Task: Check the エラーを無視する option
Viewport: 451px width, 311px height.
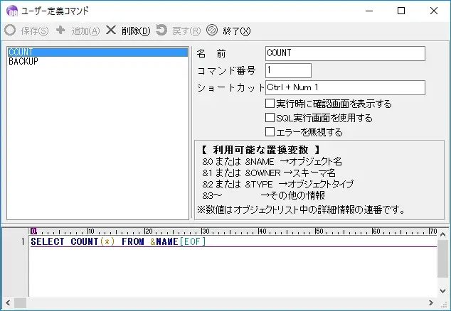Action: tap(270, 132)
